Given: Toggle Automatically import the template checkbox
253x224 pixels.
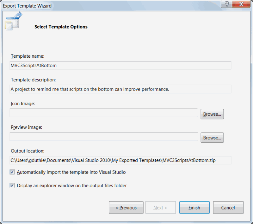Looking at the screenshot, I should [12, 172].
